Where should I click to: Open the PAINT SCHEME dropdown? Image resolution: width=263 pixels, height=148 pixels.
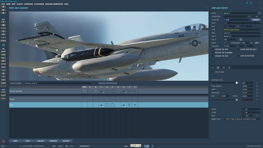pyautogui.click(x=58, y=83)
